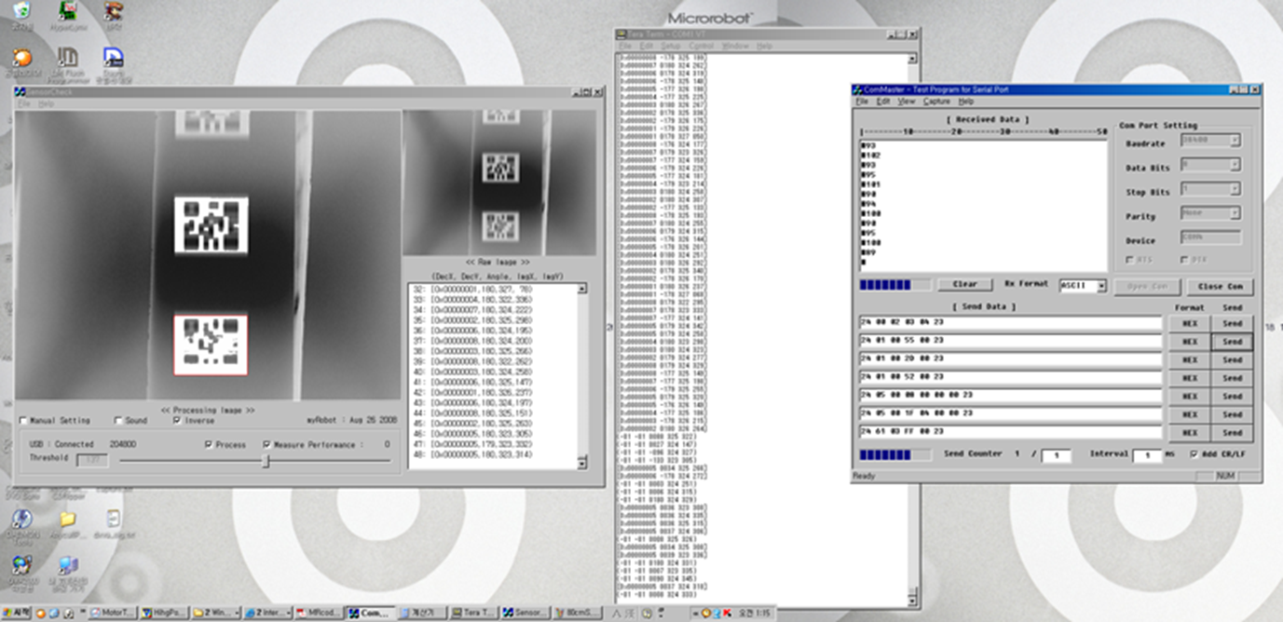1283x622 pixels.
Task: Send the '24 61 03 FF 00 23' row
Action: (x=1233, y=433)
